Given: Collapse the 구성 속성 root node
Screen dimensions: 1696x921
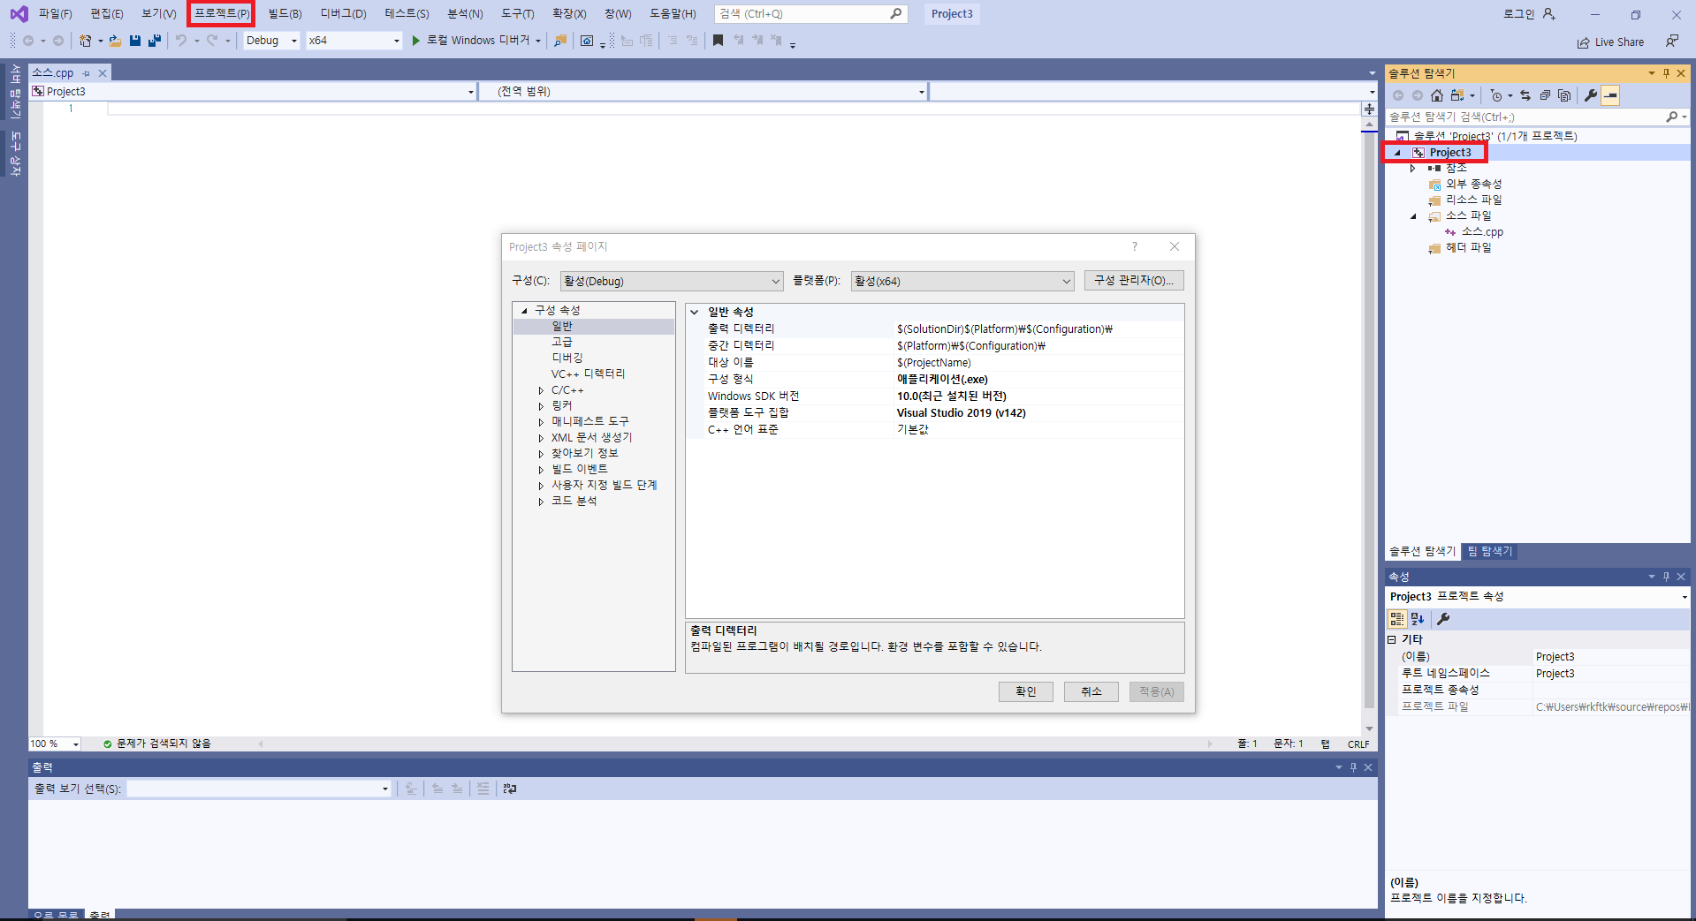Looking at the screenshot, I should (524, 311).
